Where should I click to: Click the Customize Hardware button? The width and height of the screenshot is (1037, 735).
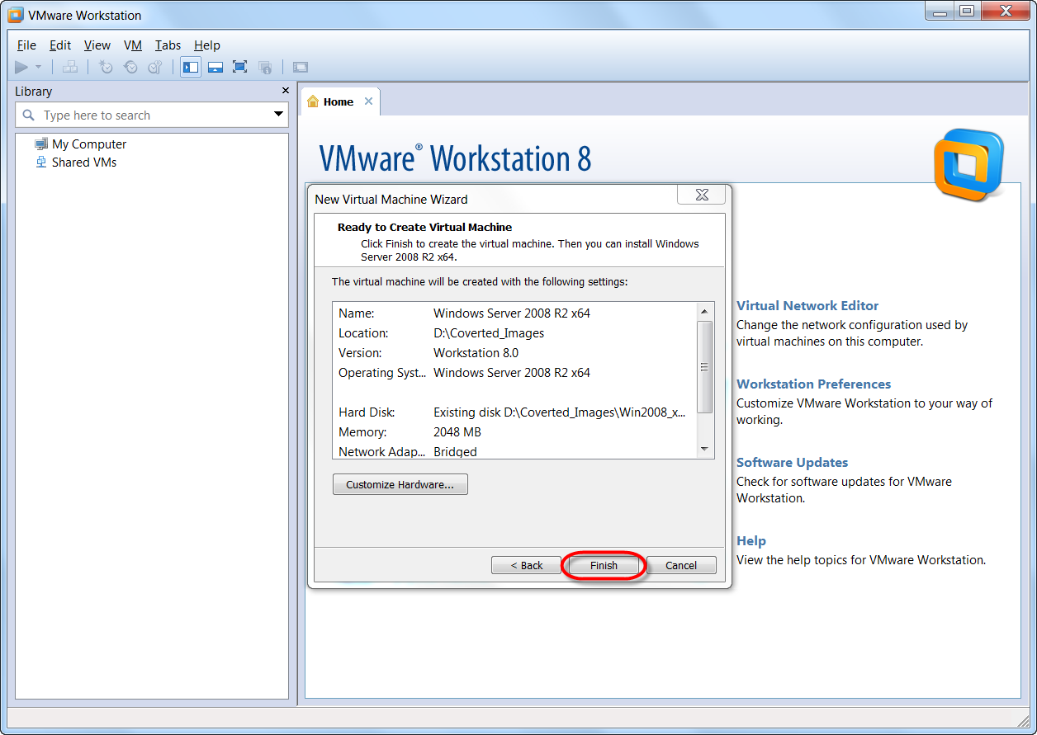pyautogui.click(x=400, y=484)
